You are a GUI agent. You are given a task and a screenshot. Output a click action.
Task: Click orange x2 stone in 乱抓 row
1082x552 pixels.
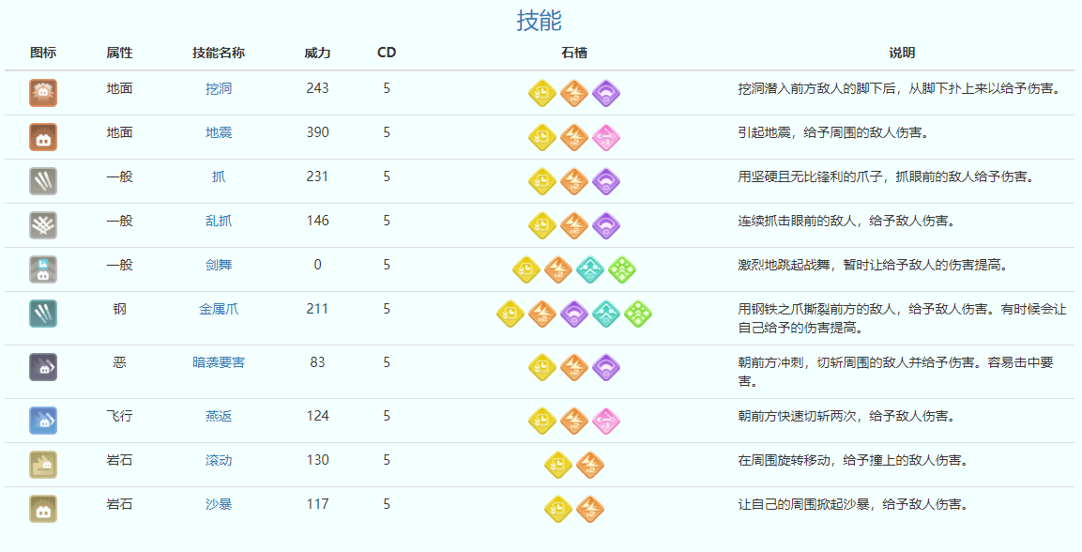click(574, 226)
